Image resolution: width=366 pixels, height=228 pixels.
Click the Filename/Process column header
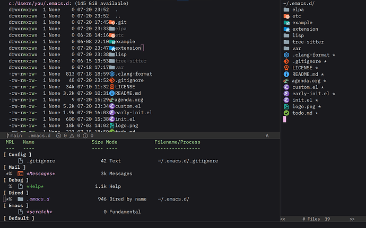(177, 142)
